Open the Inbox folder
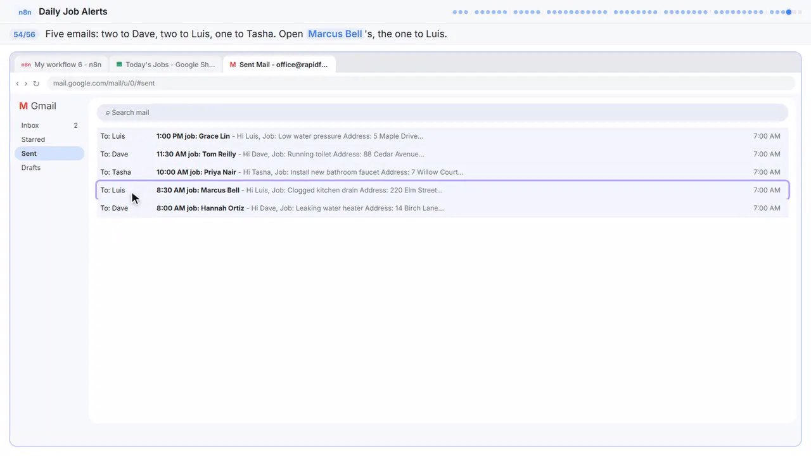 [x=49, y=125]
